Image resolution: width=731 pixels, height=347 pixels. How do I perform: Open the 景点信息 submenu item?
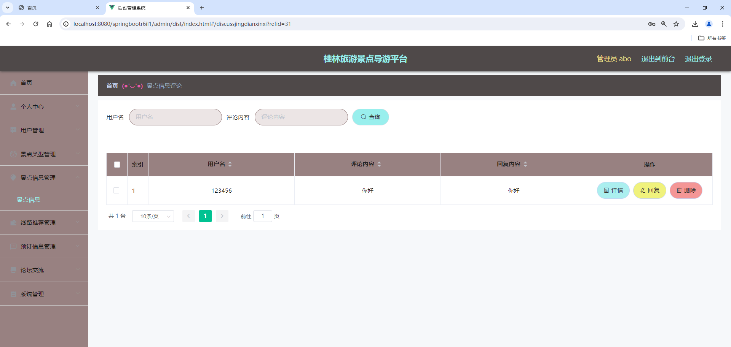pos(29,199)
